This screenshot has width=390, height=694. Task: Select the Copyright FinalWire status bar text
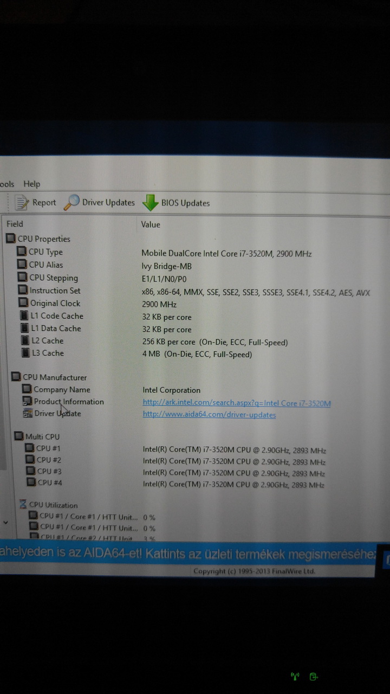(x=254, y=571)
